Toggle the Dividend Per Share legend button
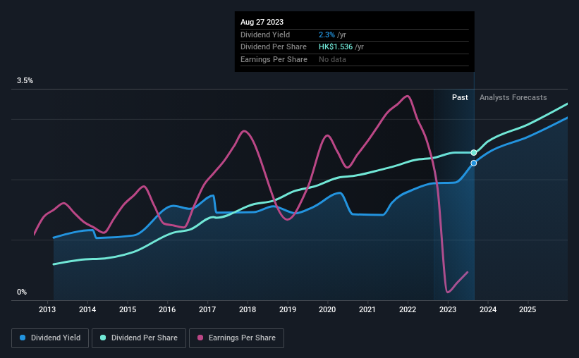 139,338
